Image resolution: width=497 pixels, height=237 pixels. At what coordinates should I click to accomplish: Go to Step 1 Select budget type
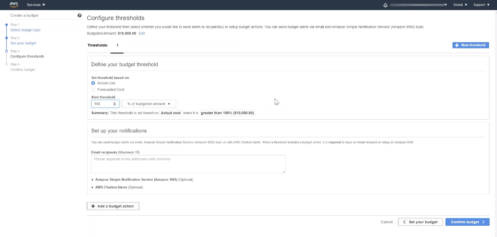coord(25,30)
